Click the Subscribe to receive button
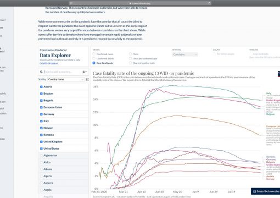Viewport: 280px width, 198px height. (x=265, y=191)
